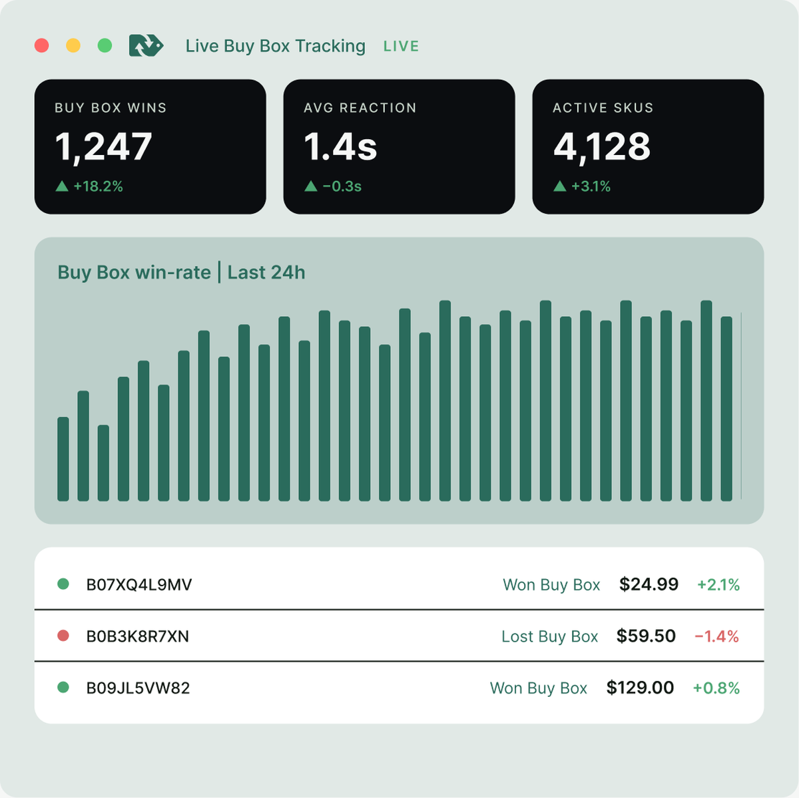Click the up triangle beside −0.3s
Screen dimensions: 799x798
tap(311, 186)
